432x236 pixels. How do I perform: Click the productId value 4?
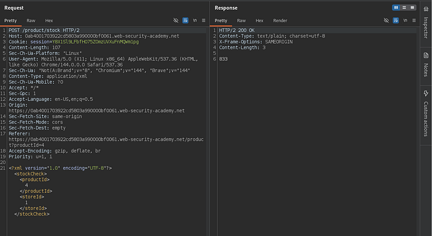tap(27, 185)
